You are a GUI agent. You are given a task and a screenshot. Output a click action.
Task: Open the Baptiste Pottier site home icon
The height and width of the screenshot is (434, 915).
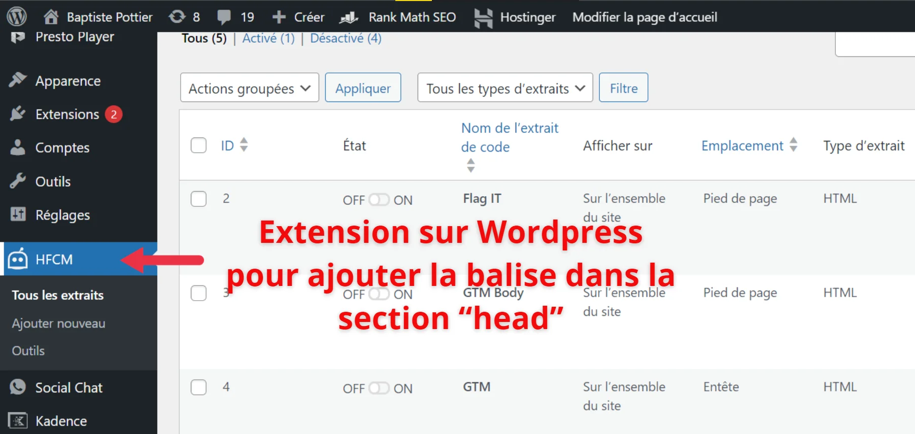(x=51, y=17)
